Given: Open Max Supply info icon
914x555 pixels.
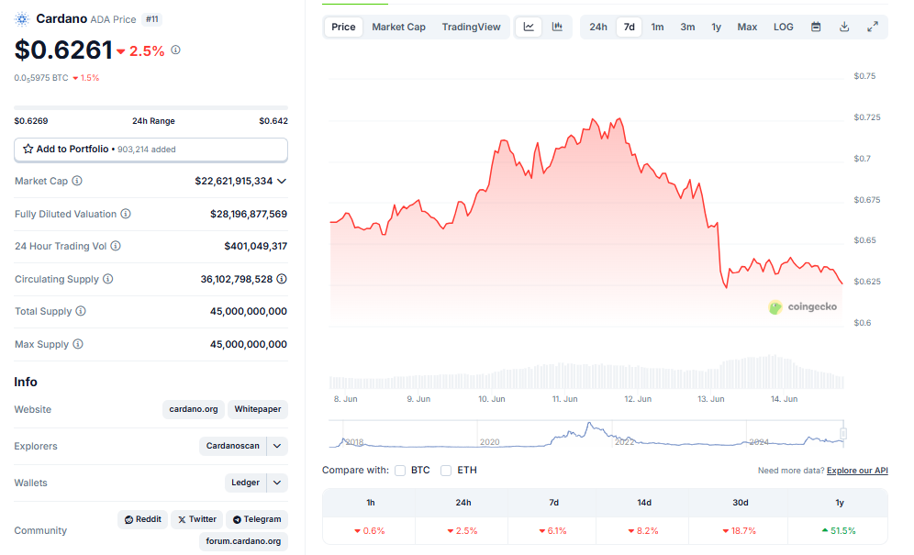Looking at the screenshot, I should coord(77,344).
